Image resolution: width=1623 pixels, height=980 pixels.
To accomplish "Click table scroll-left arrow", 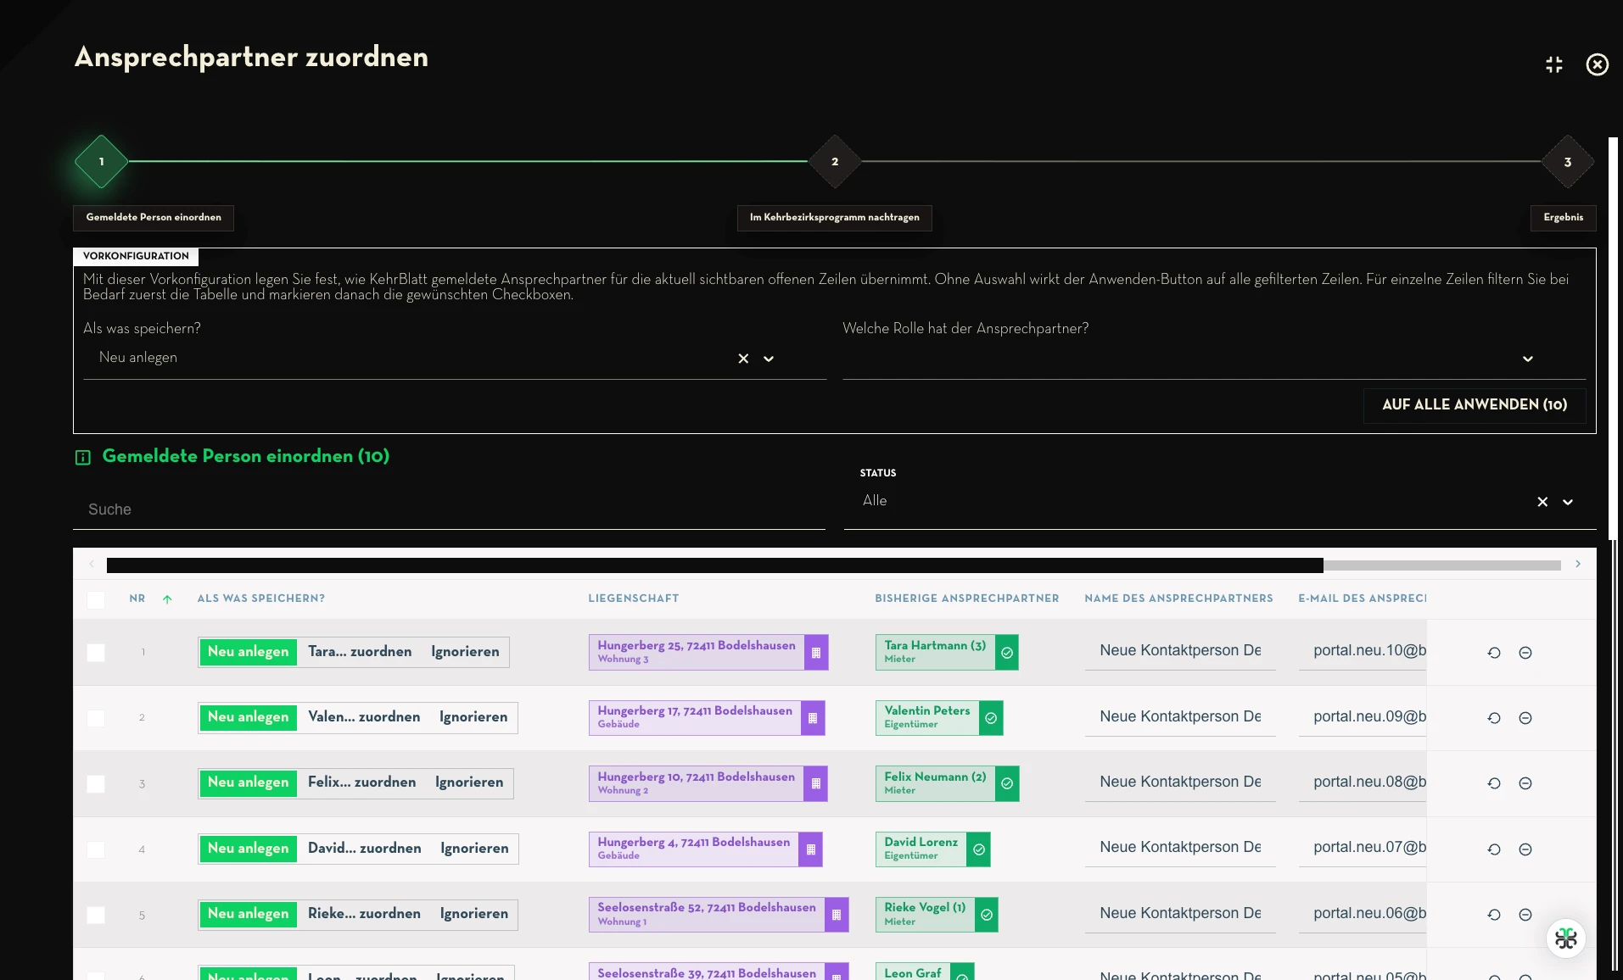I will (92, 564).
